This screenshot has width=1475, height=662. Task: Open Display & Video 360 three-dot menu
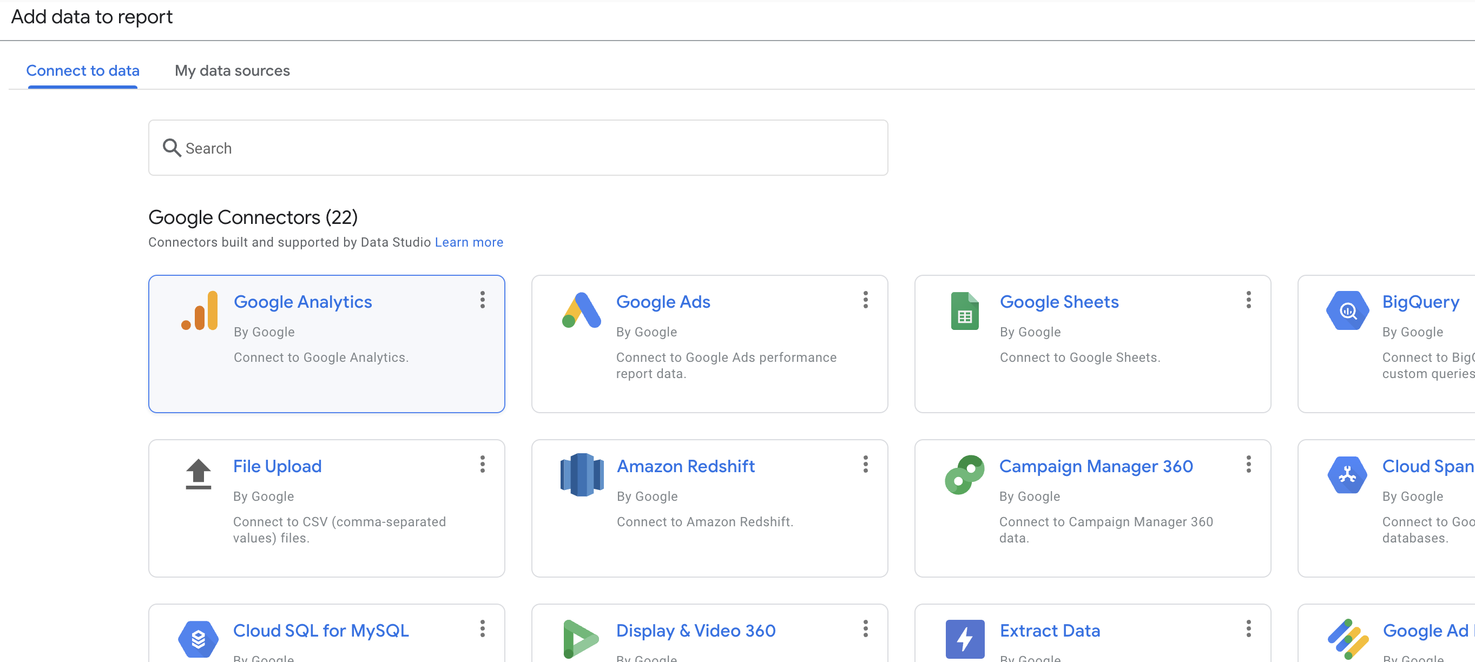(x=865, y=628)
